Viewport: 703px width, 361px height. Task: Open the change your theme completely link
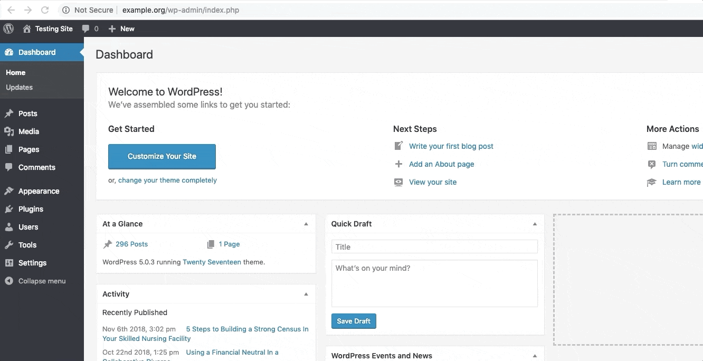pos(167,180)
